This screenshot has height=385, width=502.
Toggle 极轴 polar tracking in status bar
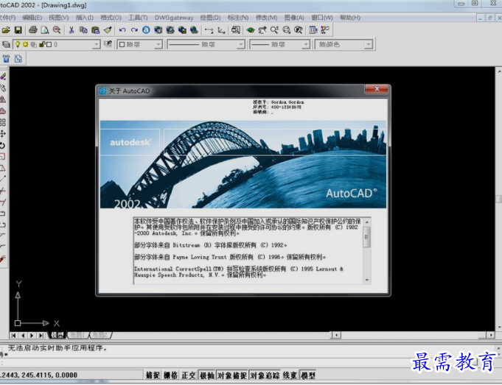[x=207, y=375]
